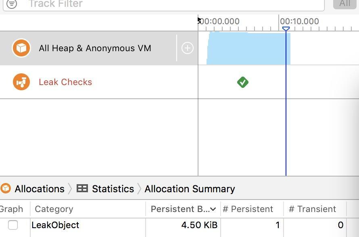Viewport: 359px width, 237px height.
Task: Open the Statistics breadcrumb menu
Action: coord(113,189)
